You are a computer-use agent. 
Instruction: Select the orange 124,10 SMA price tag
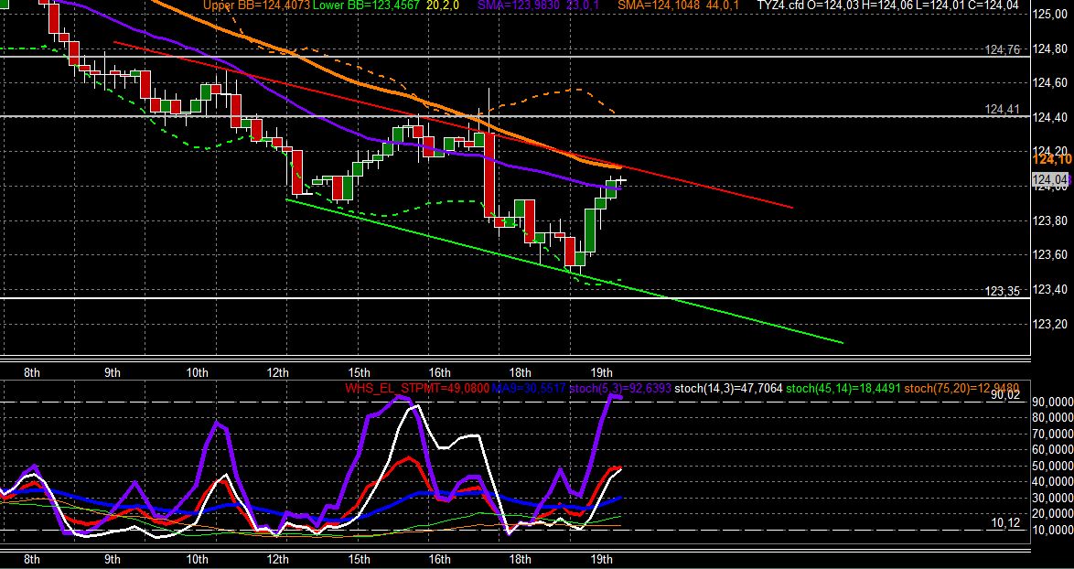coord(1053,159)
